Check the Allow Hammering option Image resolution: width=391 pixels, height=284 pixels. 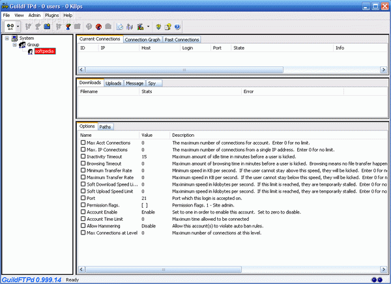point(83,225)
